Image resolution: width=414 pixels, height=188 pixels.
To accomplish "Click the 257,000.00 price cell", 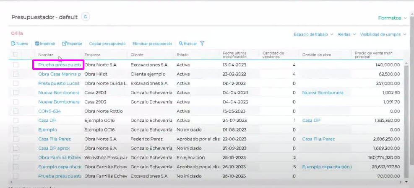I will pyautogui.click(x=388, y=83).
